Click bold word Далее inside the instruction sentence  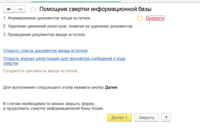[111, 87]
